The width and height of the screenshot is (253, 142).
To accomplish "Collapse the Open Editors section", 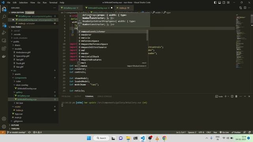I will pyautogui.click(x=17, y=12).
